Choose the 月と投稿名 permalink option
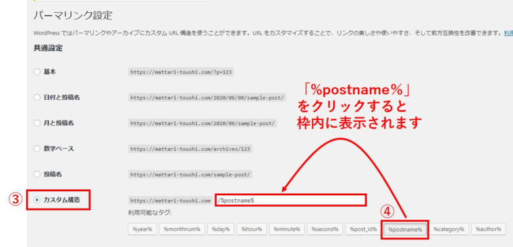The image size is (513, 247). pos(36,123)
